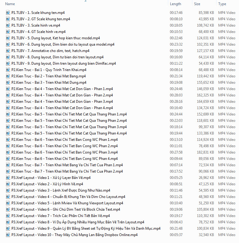Click the size value 108,742 KB
The width and height of the screenshot is (239, 243).
(x=205, y=25)
